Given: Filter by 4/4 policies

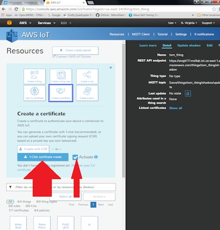Looking at the screenshot, I should pos(42,211).
